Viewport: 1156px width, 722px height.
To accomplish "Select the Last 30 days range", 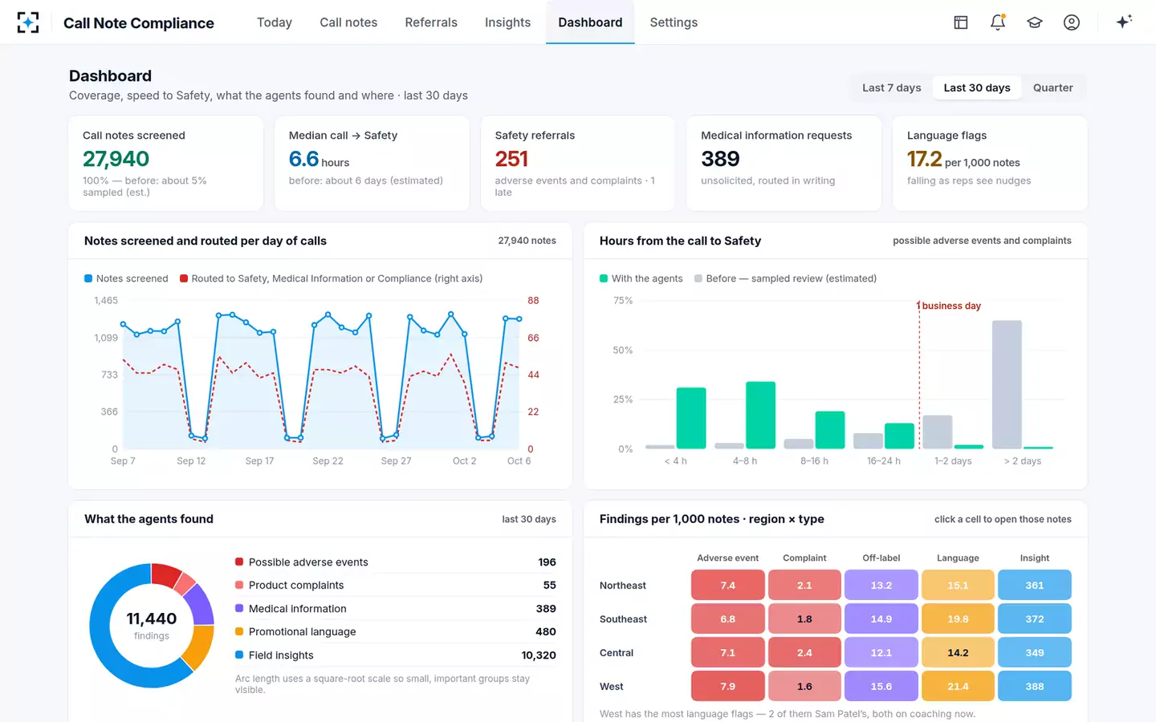I will [977, 88].
